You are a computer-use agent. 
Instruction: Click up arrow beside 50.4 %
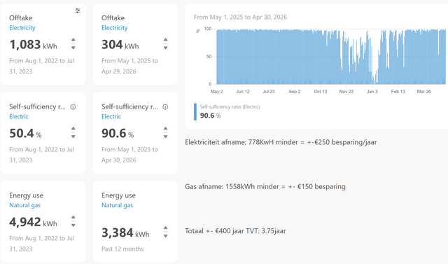click(x=73, y=129)
